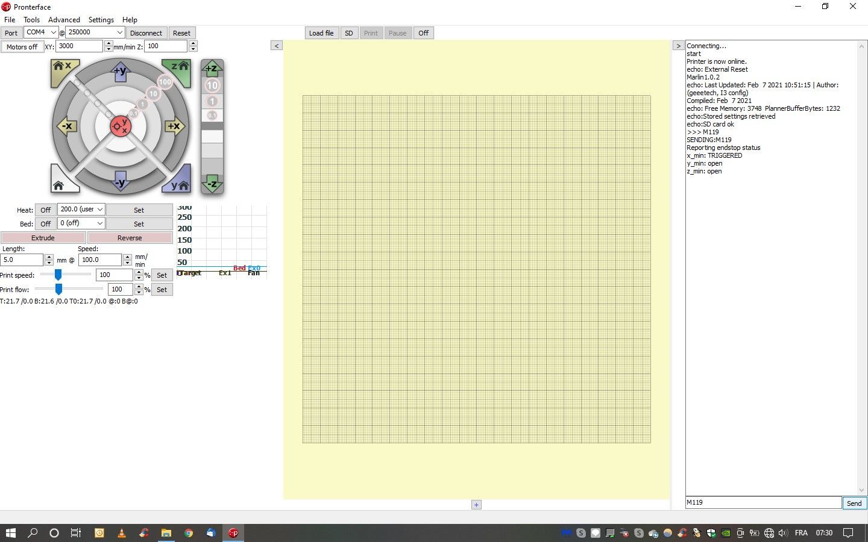This screenshot has width=868, height=542.
Task: Choose the 1 mm Z step bubble
Action: (x=212, y=101)
